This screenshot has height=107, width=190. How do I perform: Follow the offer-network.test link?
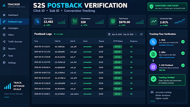[167, 58]
